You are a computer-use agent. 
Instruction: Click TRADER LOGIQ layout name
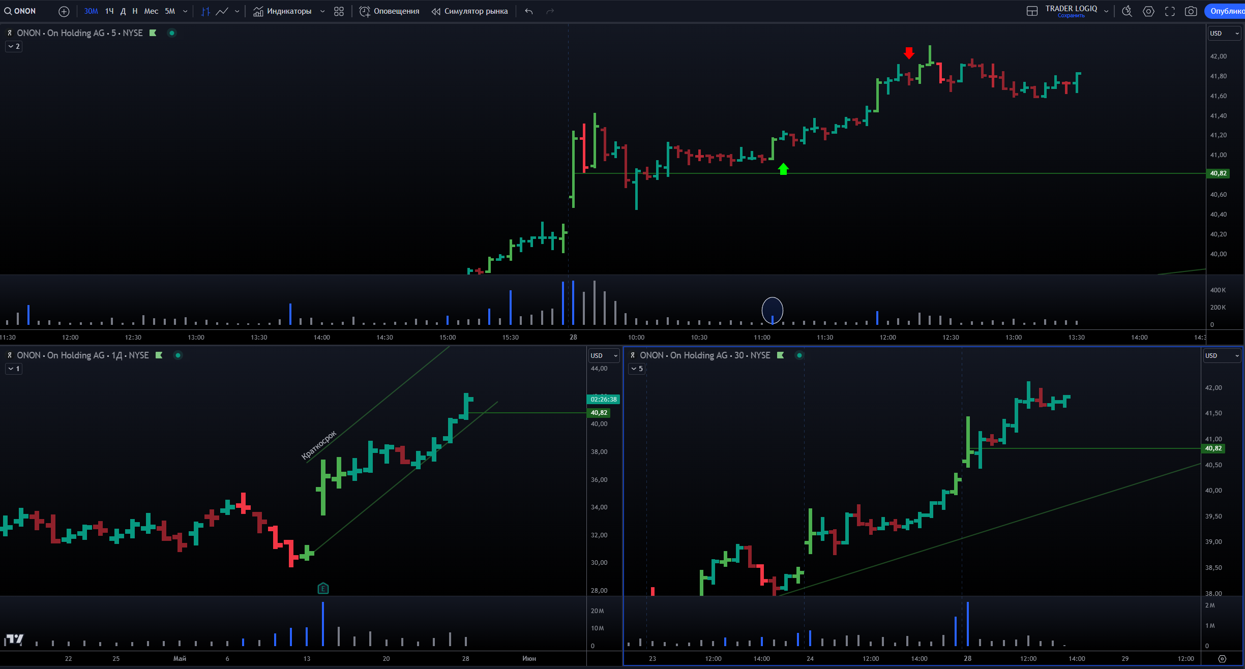coord(1071,8)
